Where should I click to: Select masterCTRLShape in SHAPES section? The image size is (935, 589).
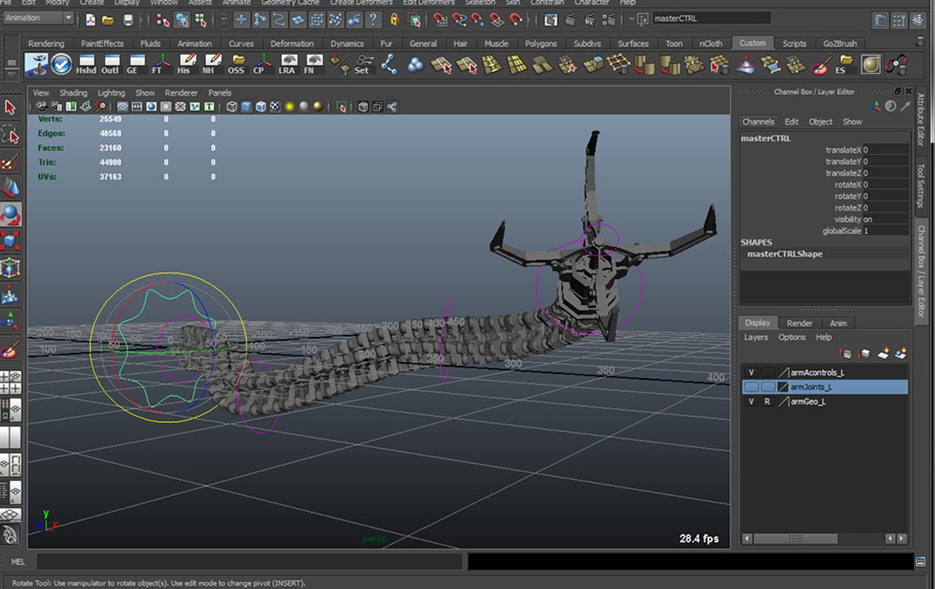[x=784, y=254]
